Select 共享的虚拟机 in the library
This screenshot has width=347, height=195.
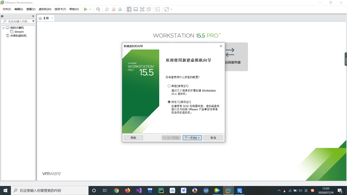18,36
